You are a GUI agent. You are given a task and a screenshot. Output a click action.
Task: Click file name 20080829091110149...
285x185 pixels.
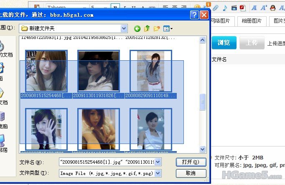point(151,95)
